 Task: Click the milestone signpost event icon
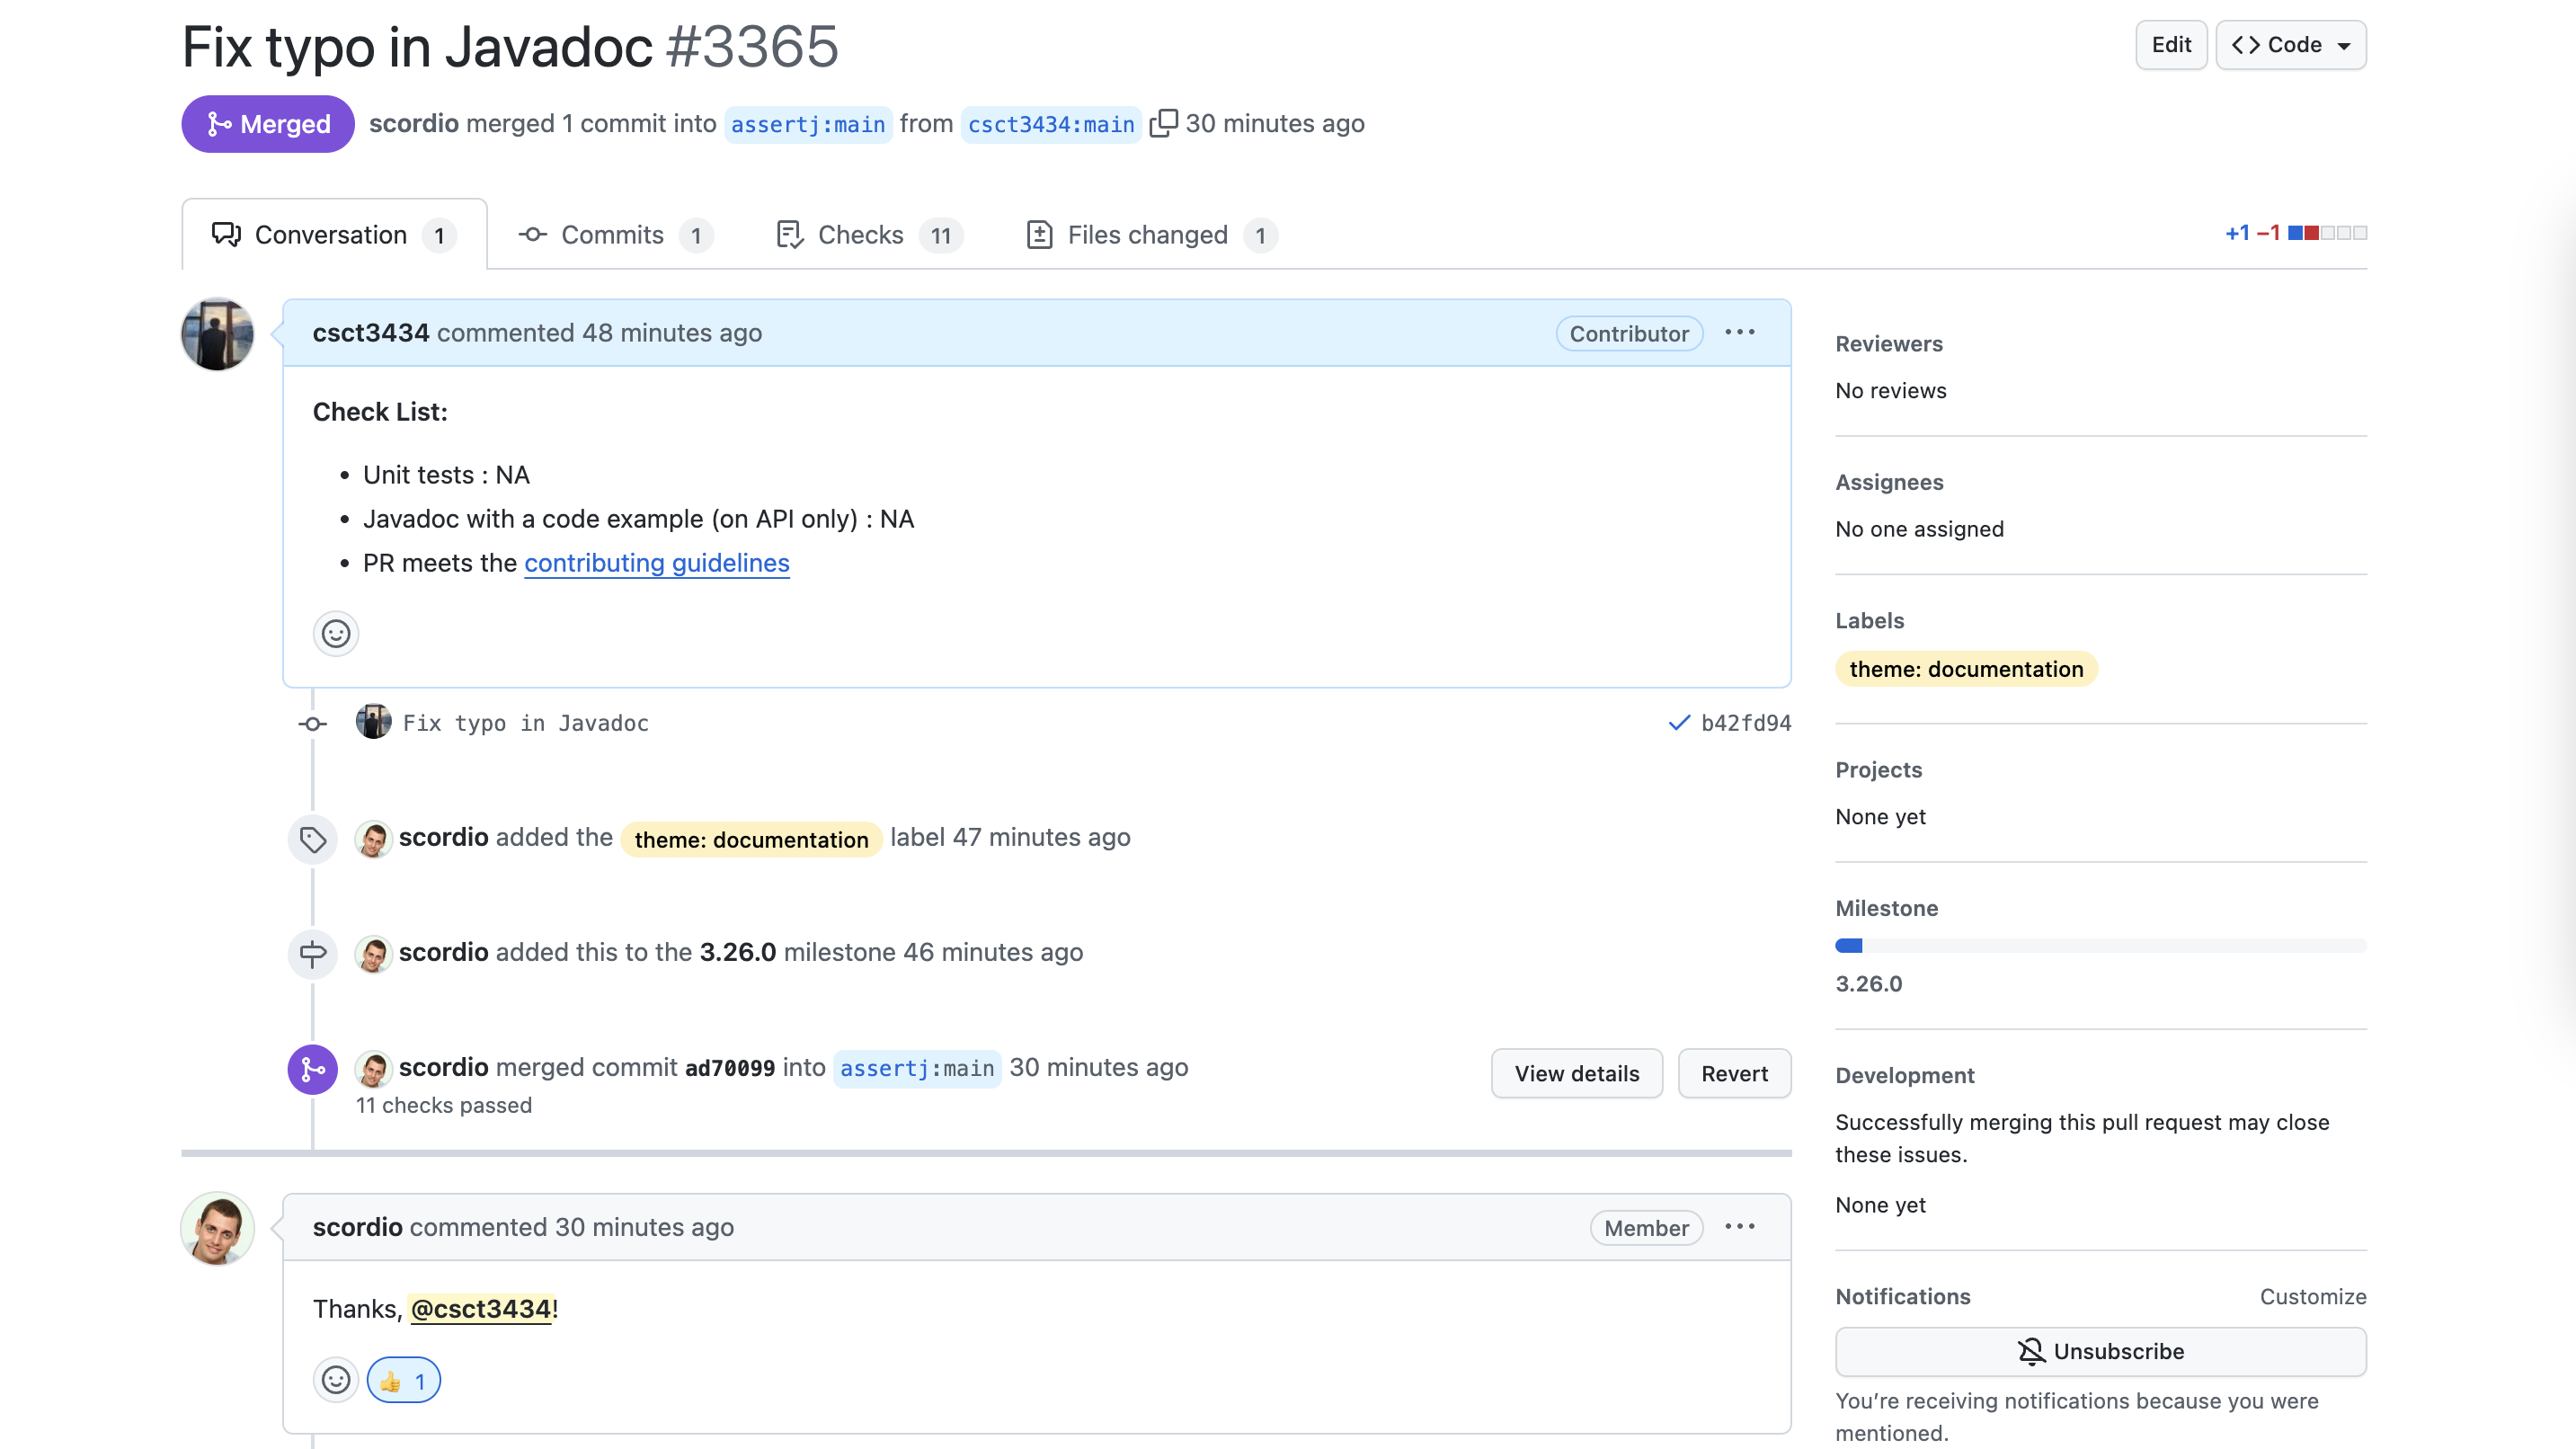pos(313,954)
